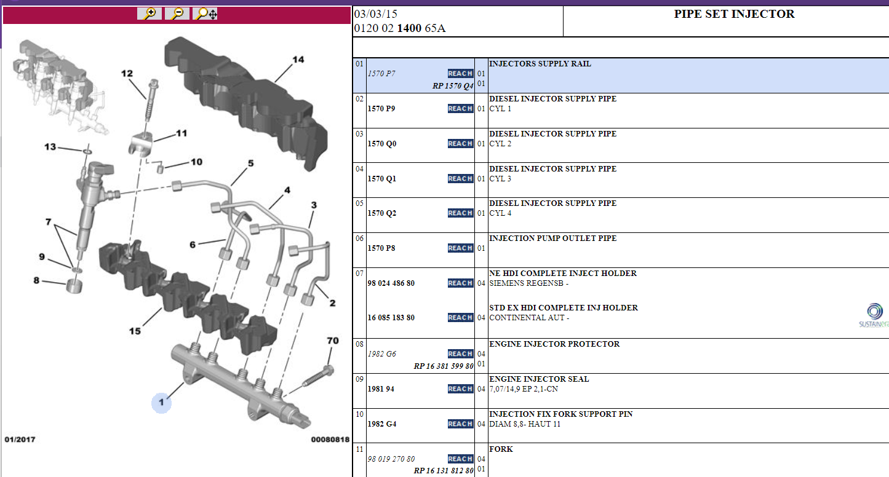Viewport: 889px width, 477px height.
Task: Open REACH info for part 1982 G6
Action: tap(460, 354)
